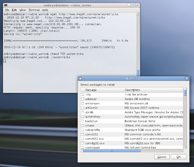Check the art2kmin package
194x167 pixels.
pos(83,108)
